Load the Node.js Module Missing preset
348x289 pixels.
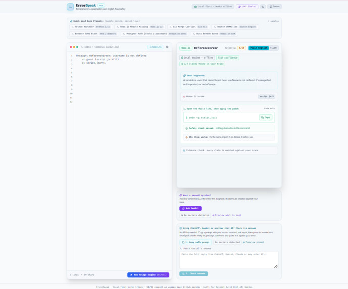pyautogui.click(x=140, y=27)
